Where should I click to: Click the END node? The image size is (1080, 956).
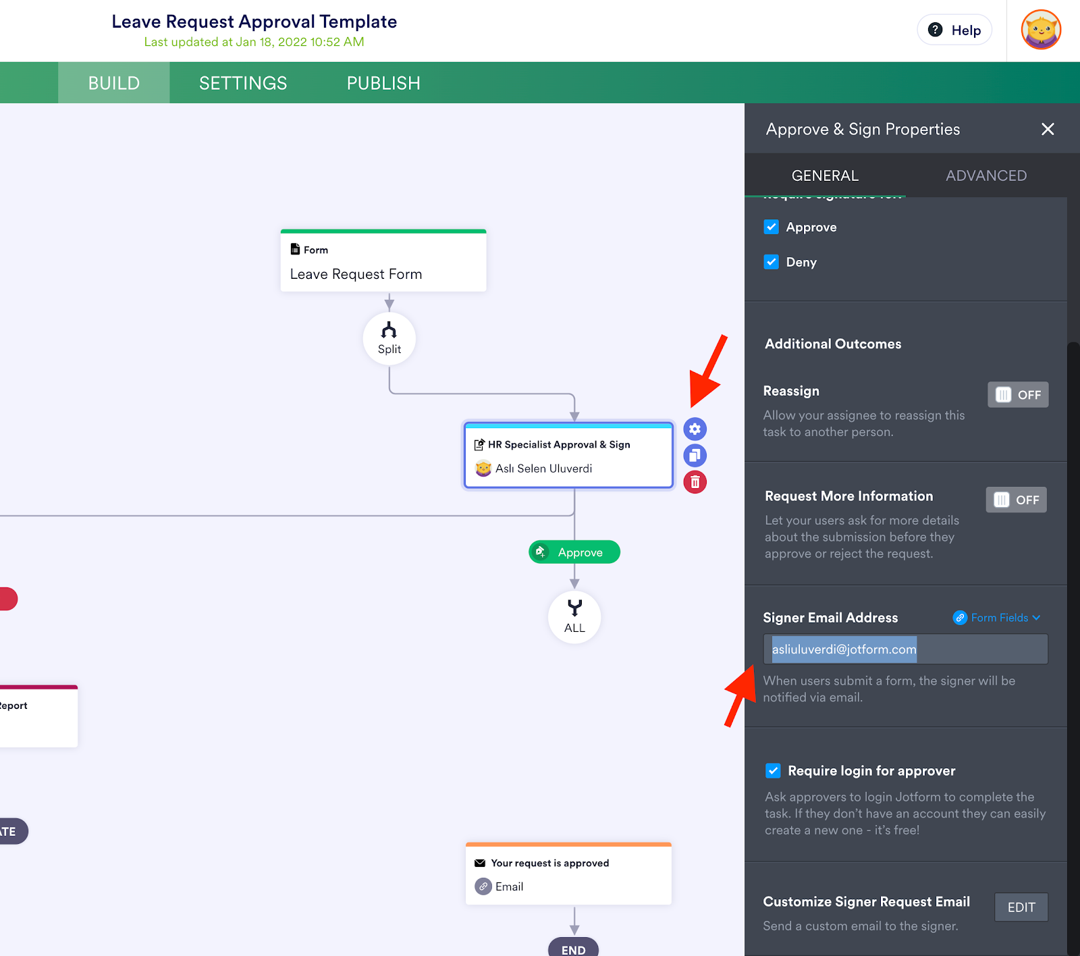pyautogui.click(x=573, y=948)
